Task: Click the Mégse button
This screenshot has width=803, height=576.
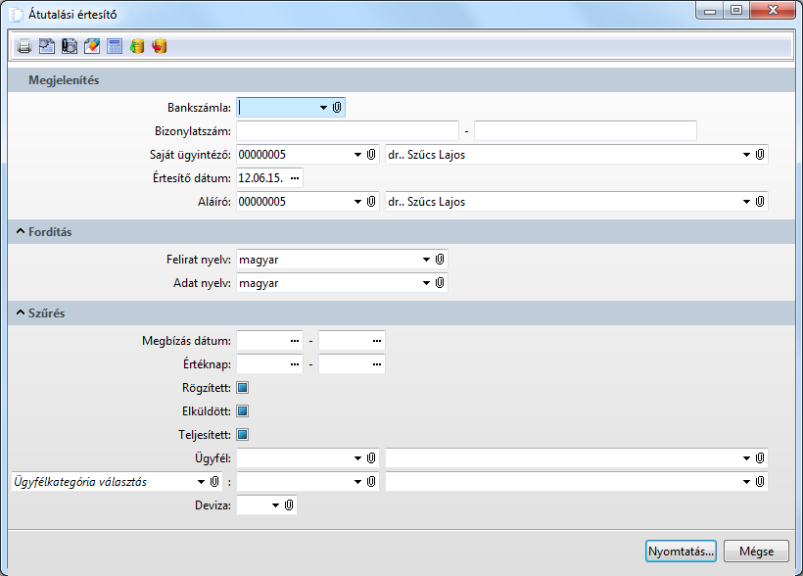Action: coord(756,552)
